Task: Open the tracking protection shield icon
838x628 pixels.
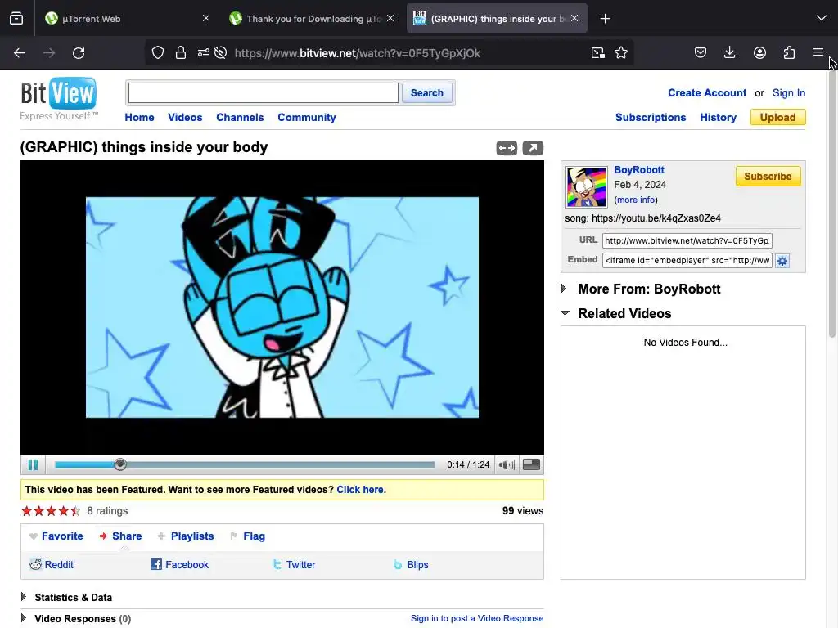Action: [158, 53]
